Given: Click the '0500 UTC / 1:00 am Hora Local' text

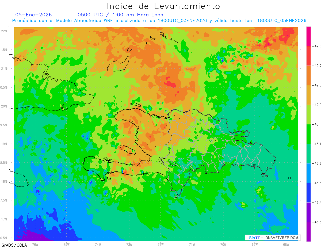Looking at the screenshot, I should tap(121, 15).
